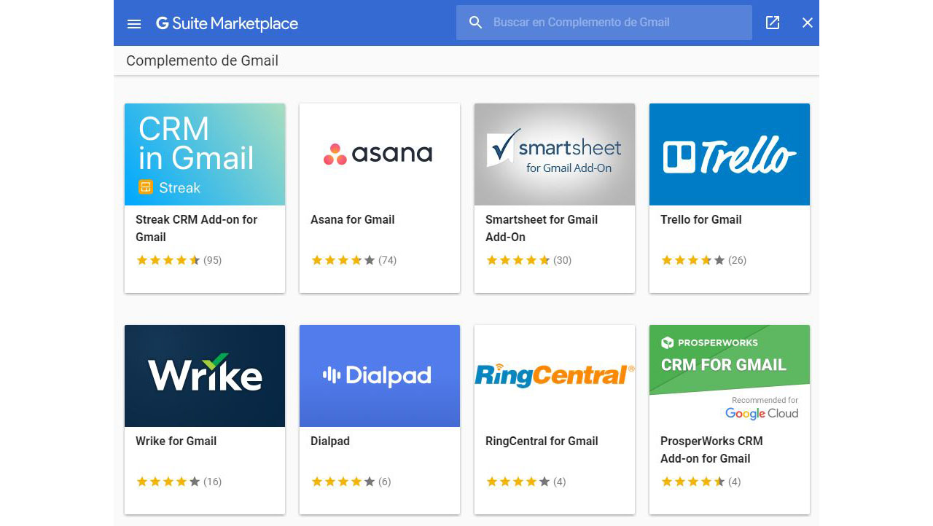Open the Streak CRM in Gmail thumbnail

tap(205, 154)
